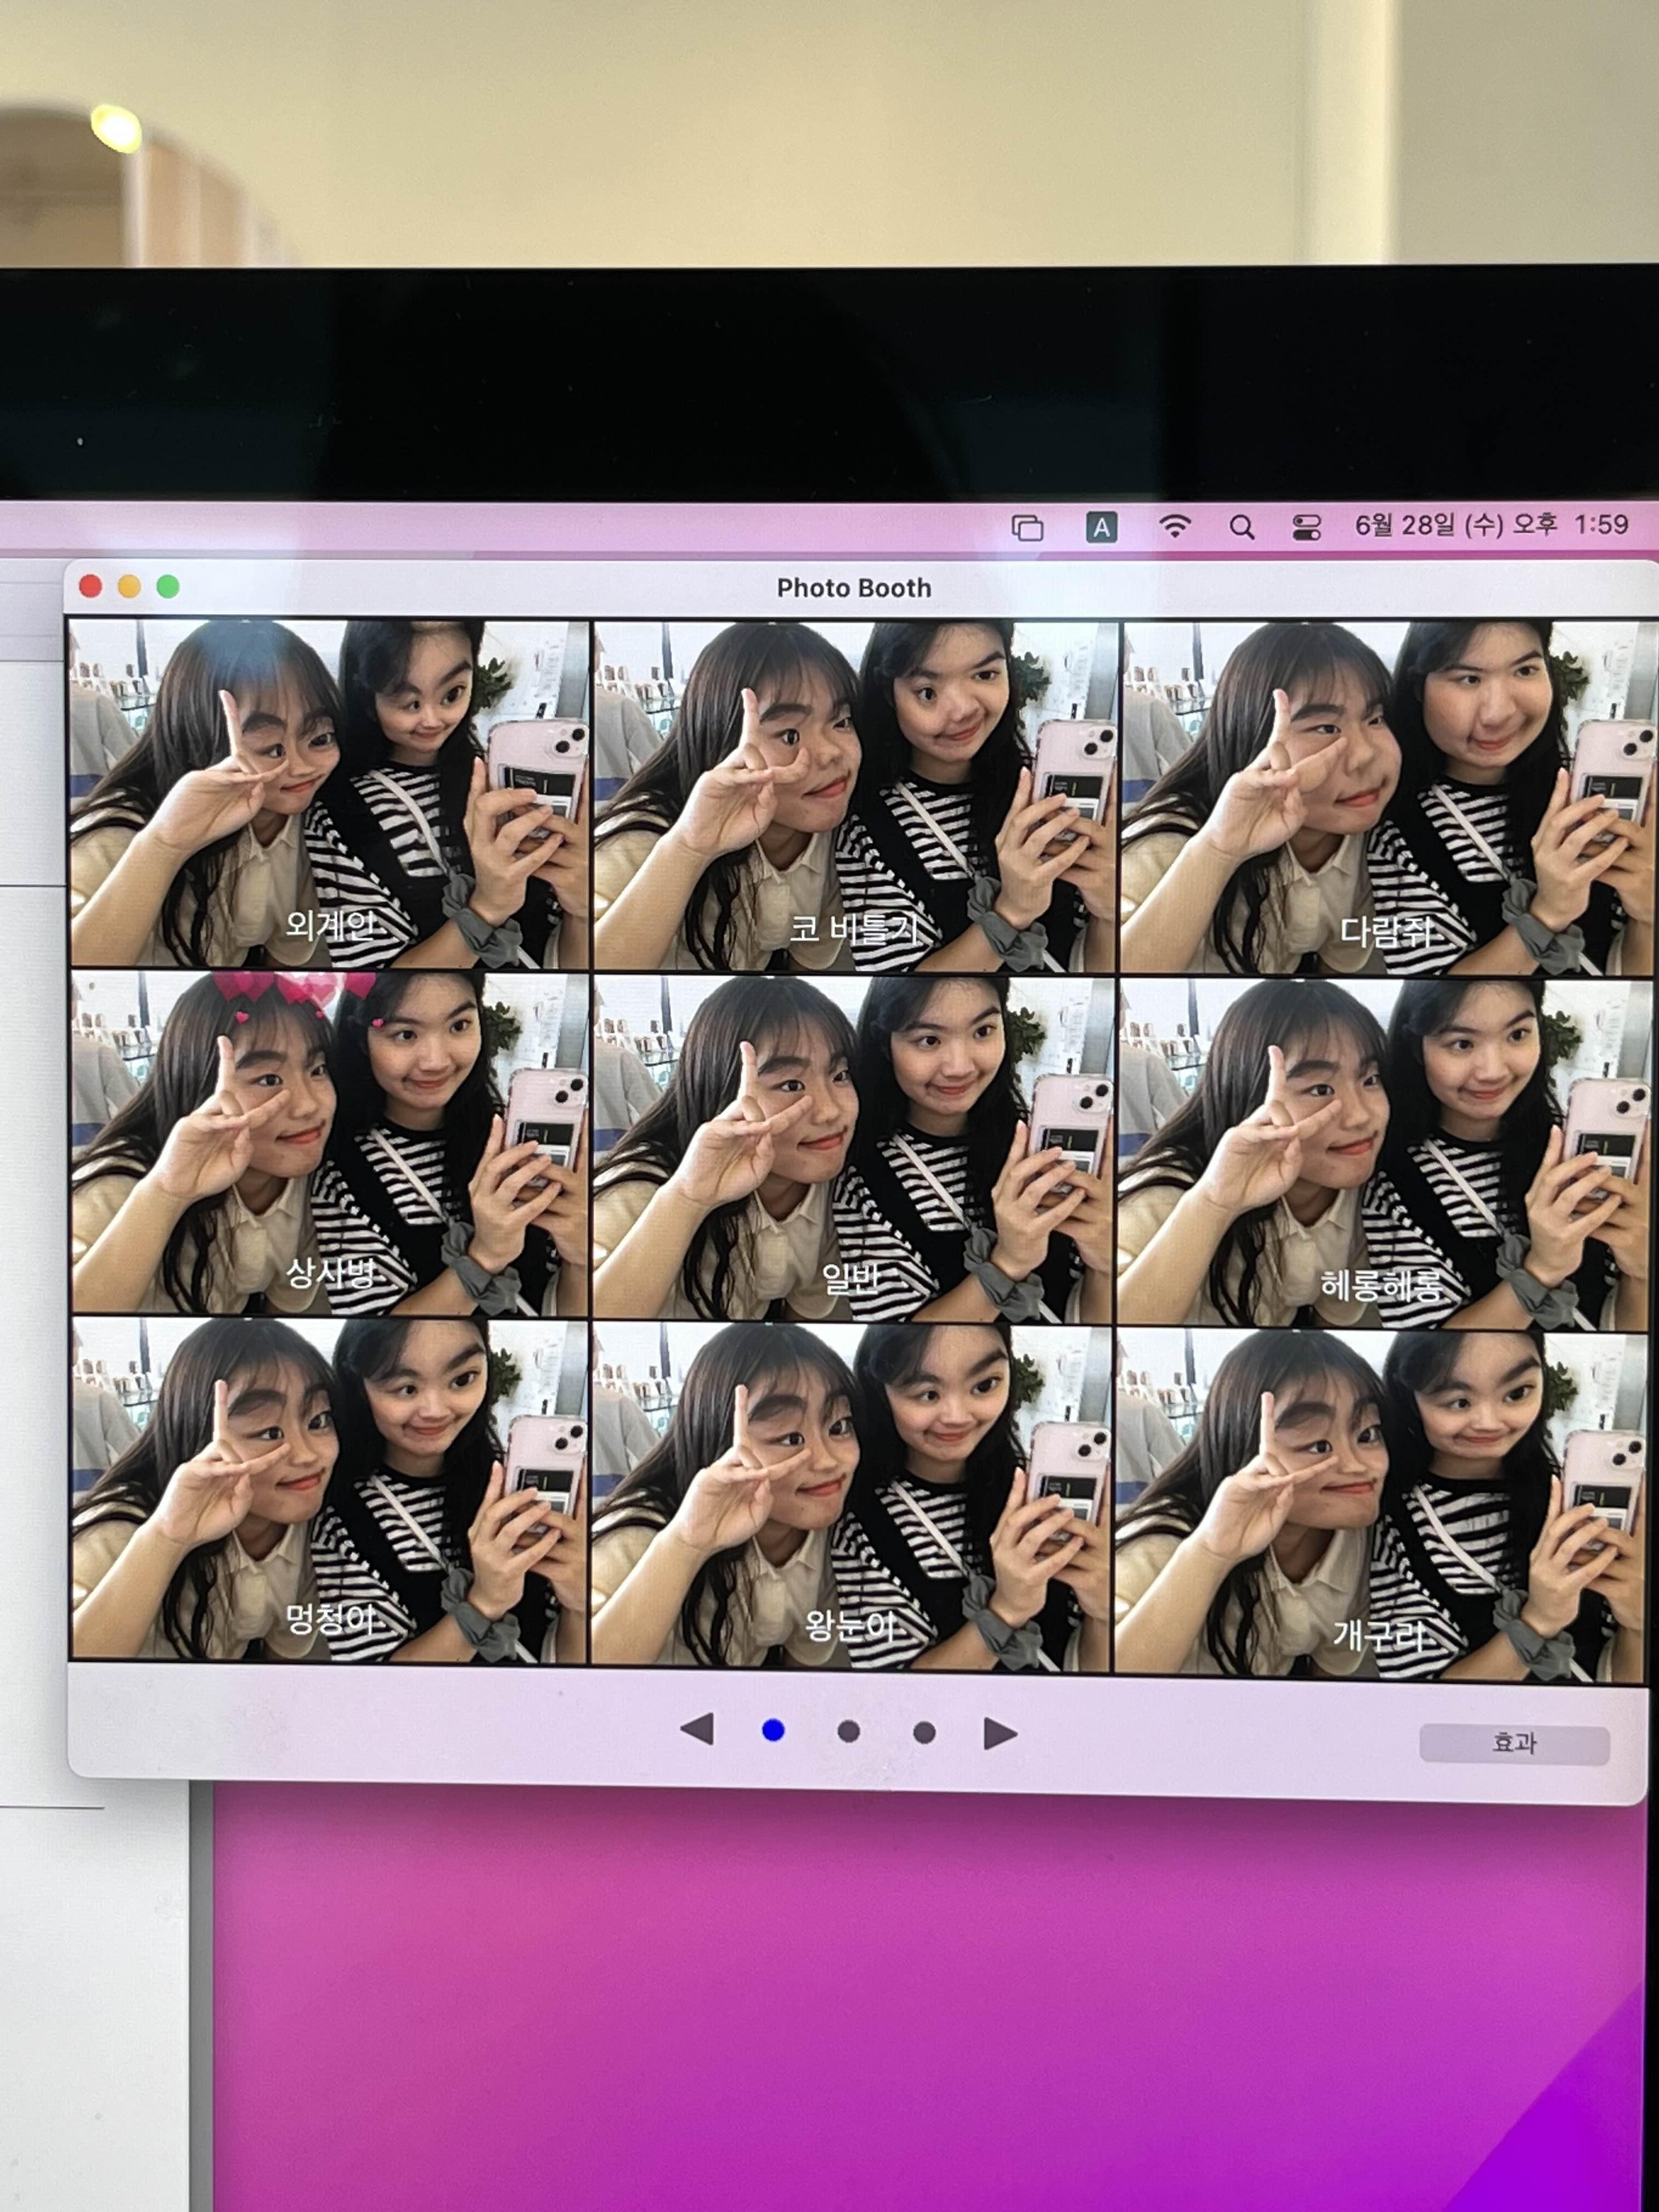The height and width of the screenshot is (2212, 1659).
Task: Open Control Center icon in menu bar
Action: 1306,527
